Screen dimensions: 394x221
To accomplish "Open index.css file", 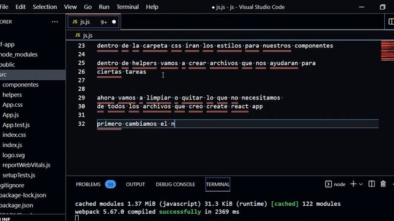I will coord(14,135).
